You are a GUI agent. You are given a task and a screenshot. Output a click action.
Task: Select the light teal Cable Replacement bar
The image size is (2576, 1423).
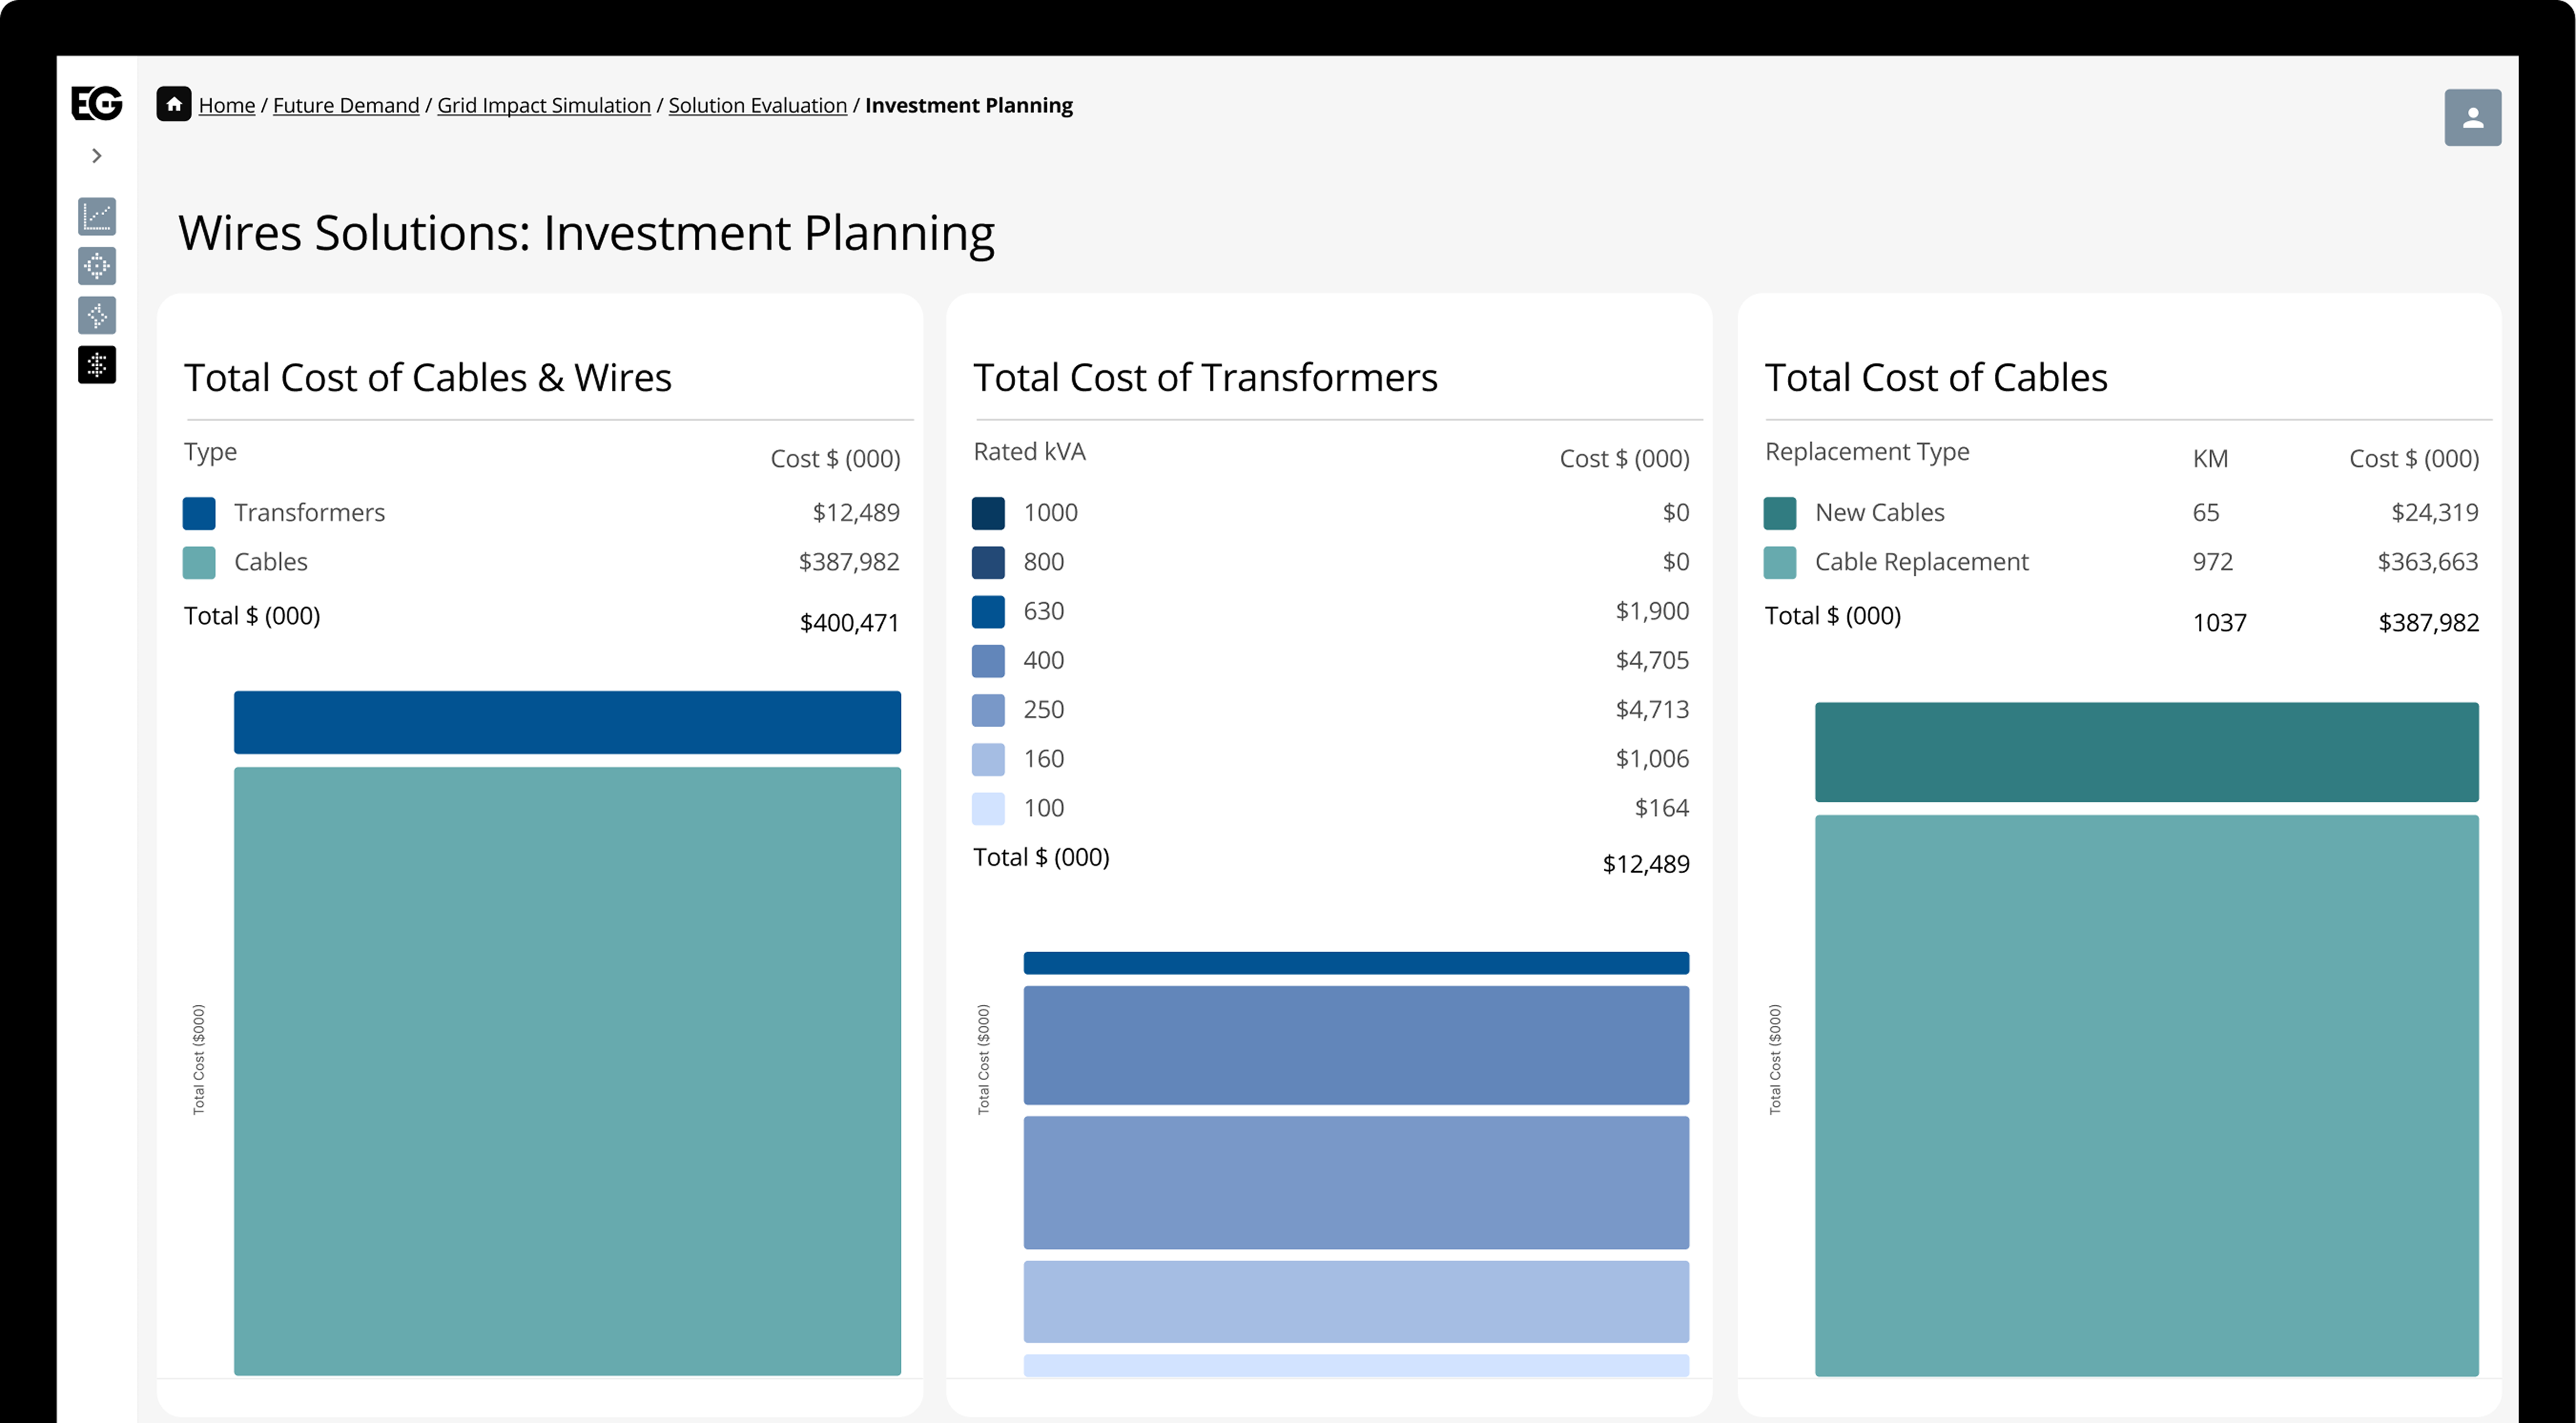pos(2146,1095)
